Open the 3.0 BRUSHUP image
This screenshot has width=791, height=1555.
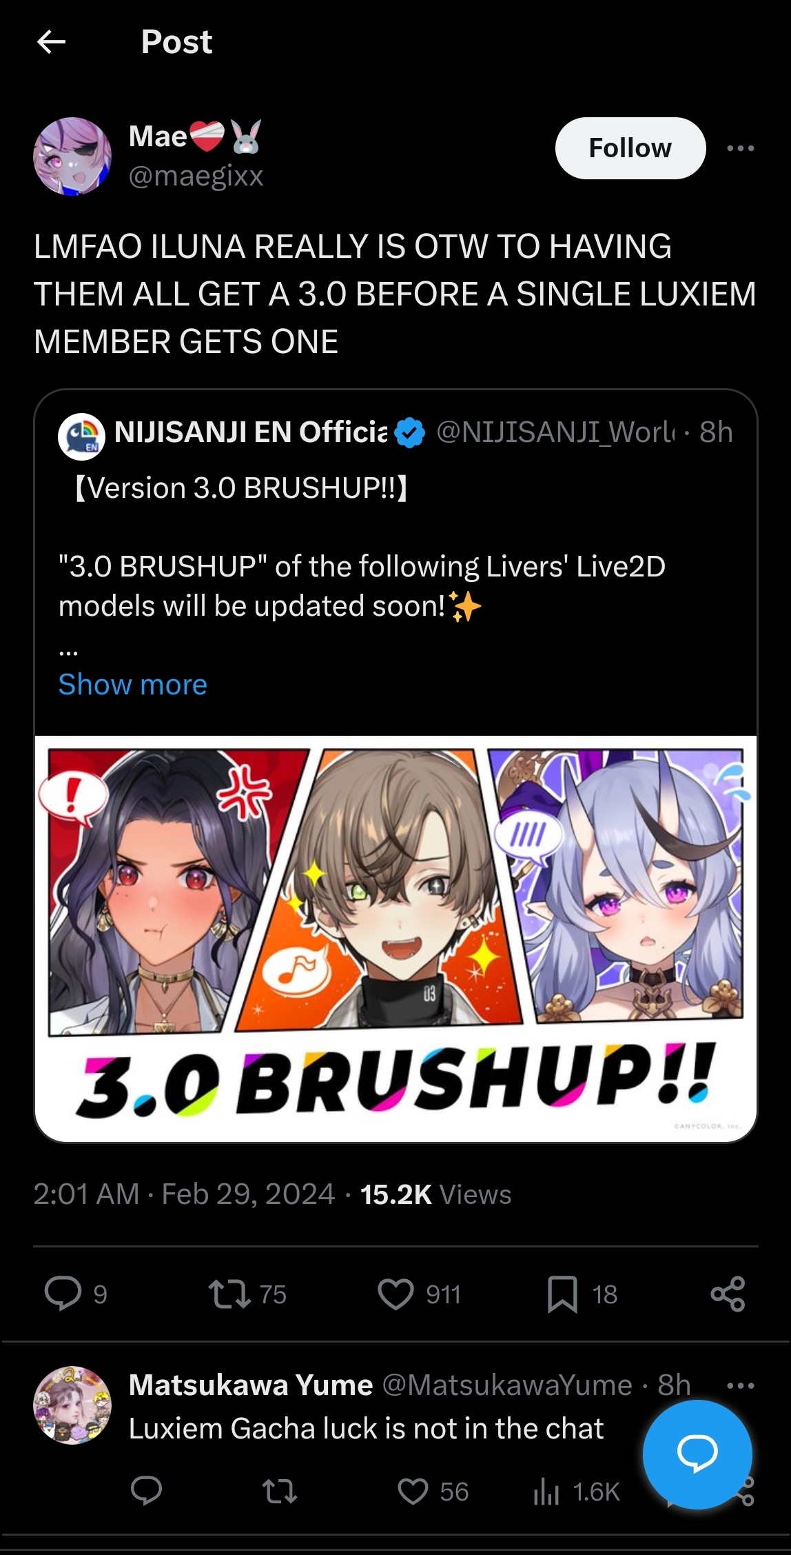click(395, 939)
